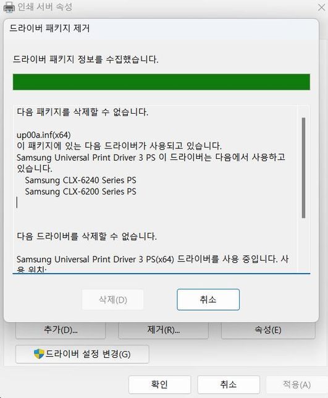This screenshot has width=328, height=398.
Task: Click the green progress bar
Action: tap(161, 82)
